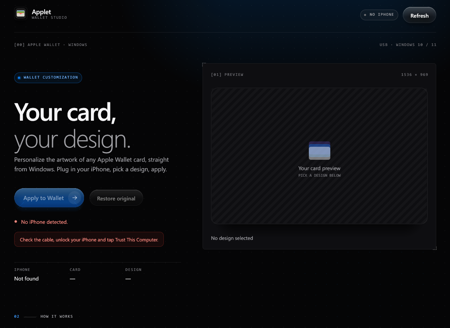450x328 pixels.
Task: Click the '1536 × 969' dimension text
Action: click(x=414, y=75)
